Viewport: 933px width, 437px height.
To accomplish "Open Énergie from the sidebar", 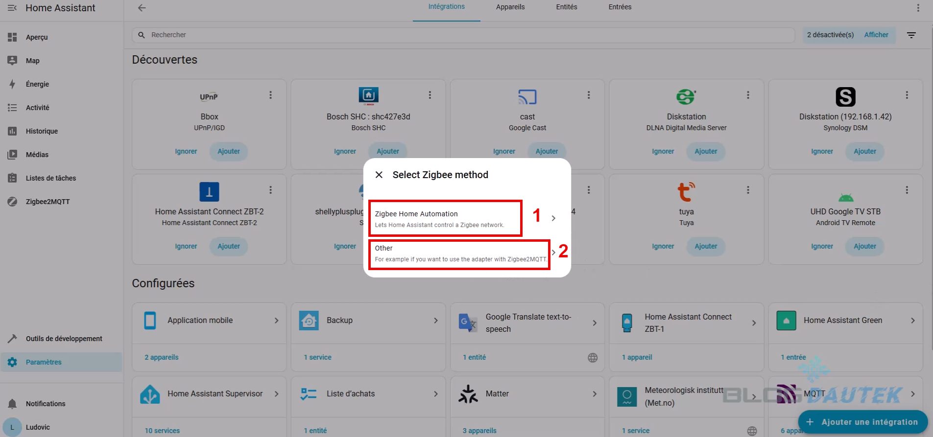I will (x=37, y=84).
